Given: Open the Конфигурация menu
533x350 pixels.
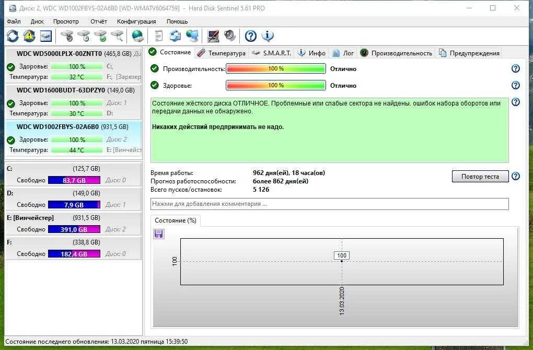Looking at the screenshot, I should point(136,21).
